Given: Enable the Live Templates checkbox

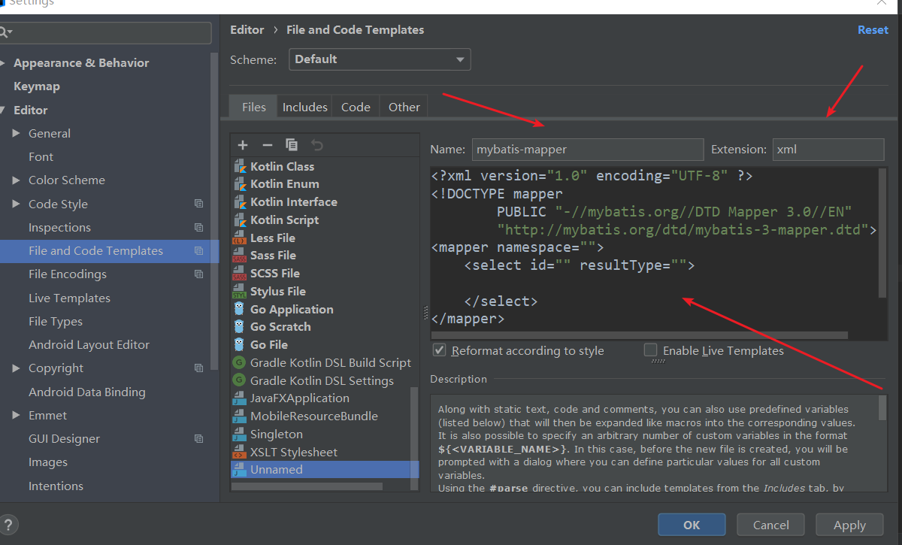Looking at the screenshot, I should 651,350.
